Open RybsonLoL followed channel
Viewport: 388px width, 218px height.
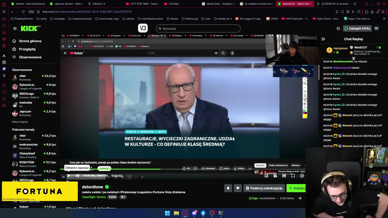[x=34, y=86]
